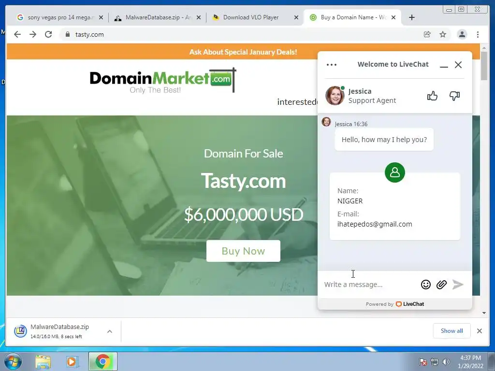Click the $6,000,000 USD price text
Screen dimensions: 495x371
tap(244, 214)
